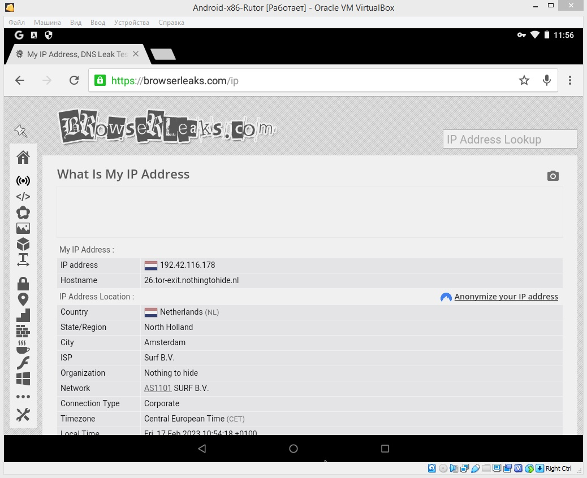Image resolution: width=587 pixels, height=478 pixels.
Task: Toggle the pin icon above the sidebar
Action: tap(21, 131)
